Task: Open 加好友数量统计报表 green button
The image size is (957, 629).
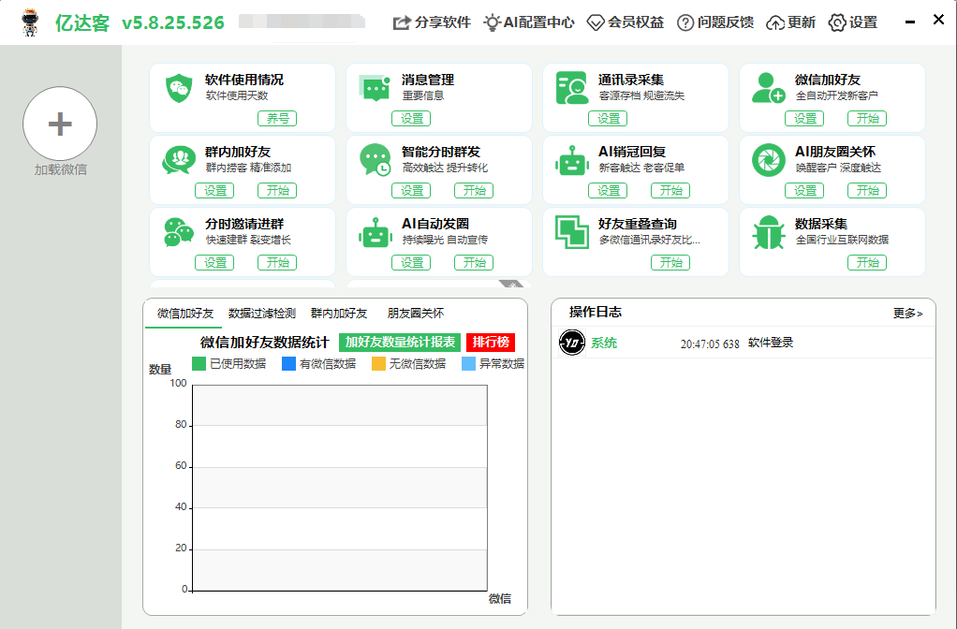Action: click(x=400, y=343)
